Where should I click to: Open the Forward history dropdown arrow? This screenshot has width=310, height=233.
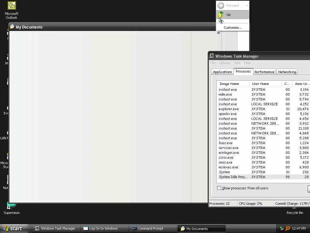point(247,5)
